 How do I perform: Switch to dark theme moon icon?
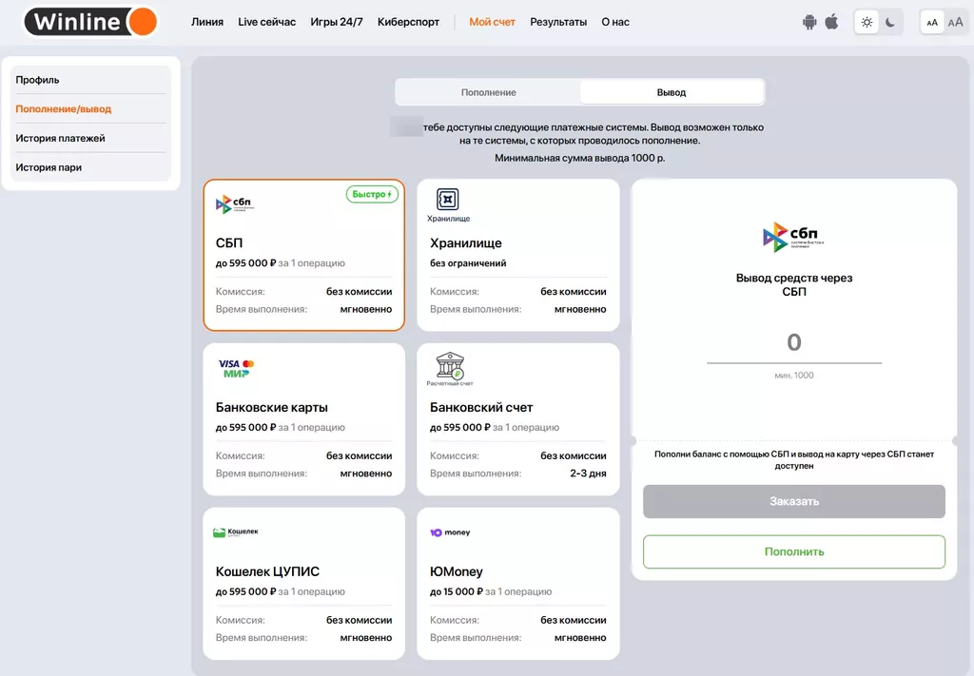pyautogui.click(x=890, y=23)
